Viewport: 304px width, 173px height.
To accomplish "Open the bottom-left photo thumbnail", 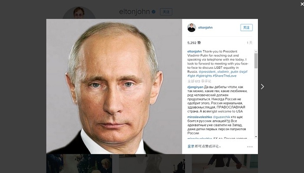I will click(x=79, y=163).
